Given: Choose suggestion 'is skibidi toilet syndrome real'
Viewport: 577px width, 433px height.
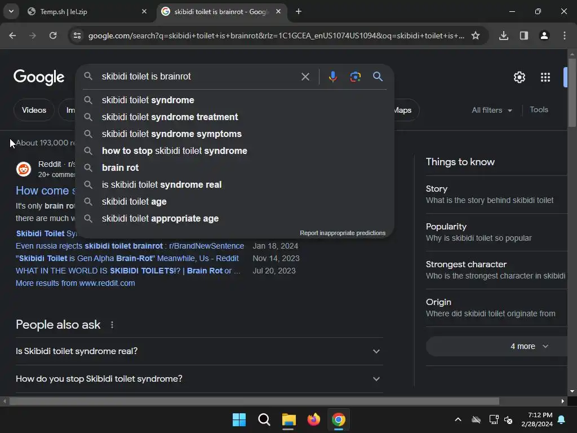Looking at the screenshot, I should (235, 185).
